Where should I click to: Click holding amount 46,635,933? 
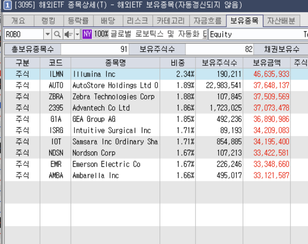[271, 74]
